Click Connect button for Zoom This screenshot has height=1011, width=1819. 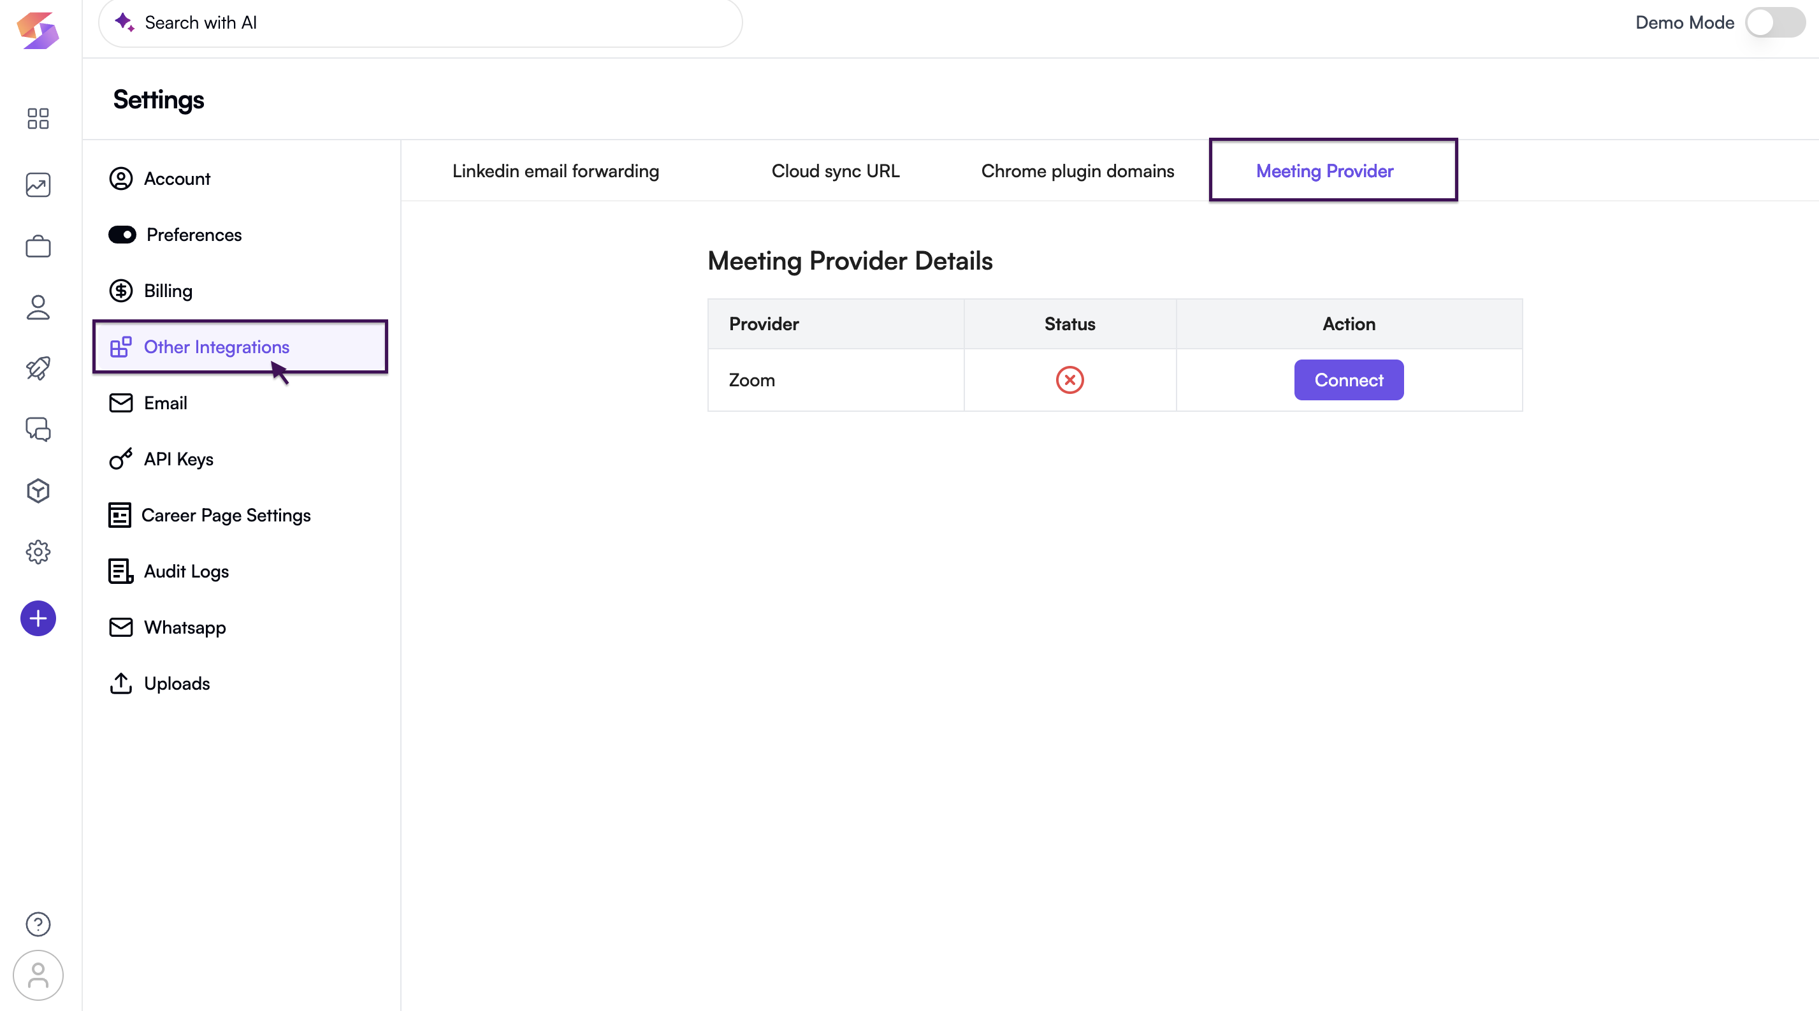tap(1349, 380)
